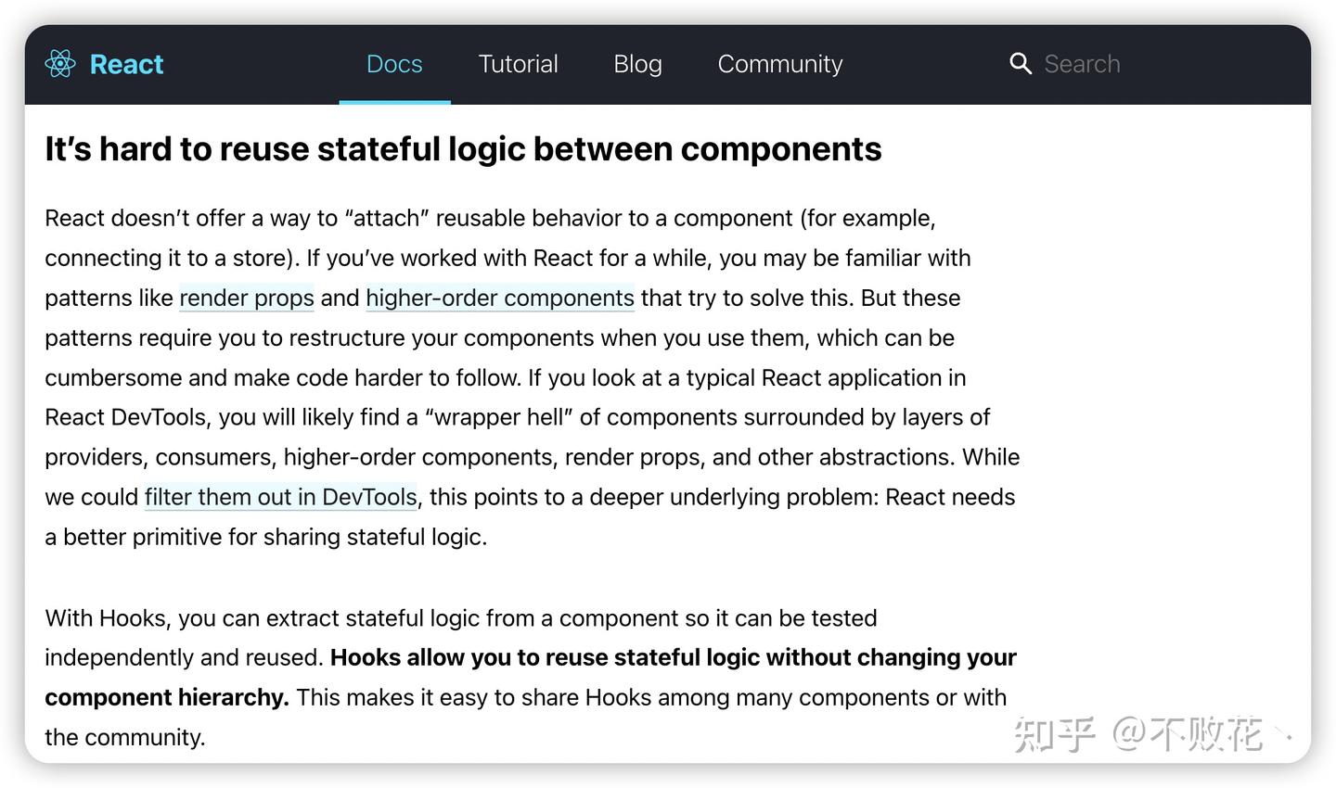Follow the render props link
Screen dimensions: 1336x788
[x=247, y=298]
